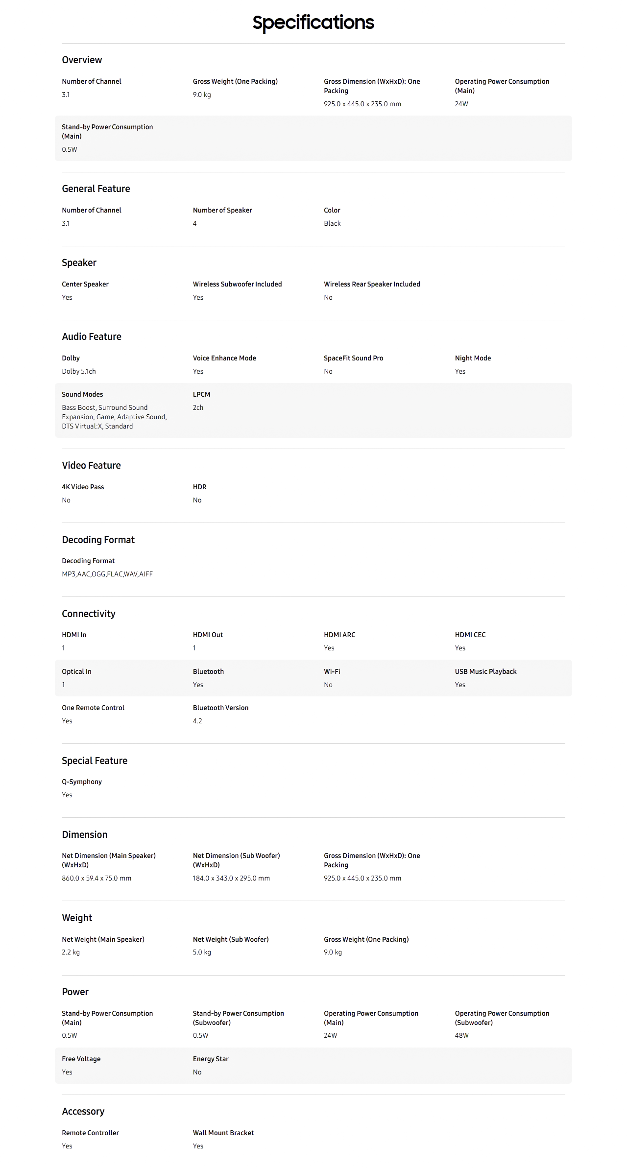627x1168 pixels.
Task: Select the General Feature section heading
Action: click(96, 189)
